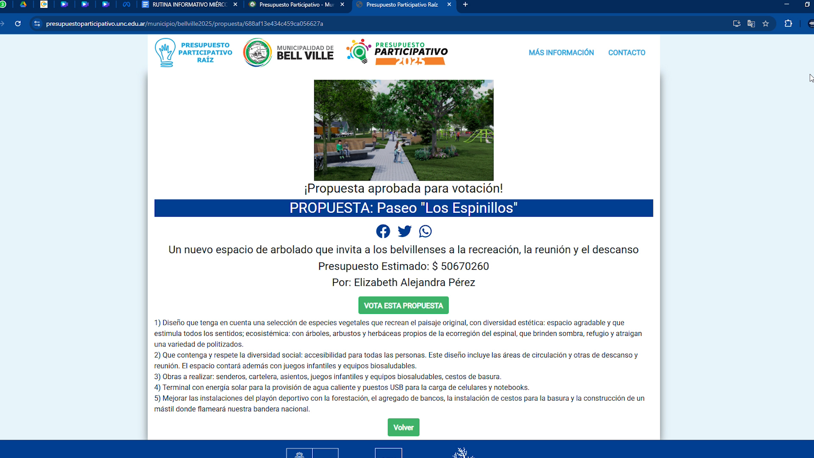Reload the current page
Screen dimensions: 814x458
(18, 24)
